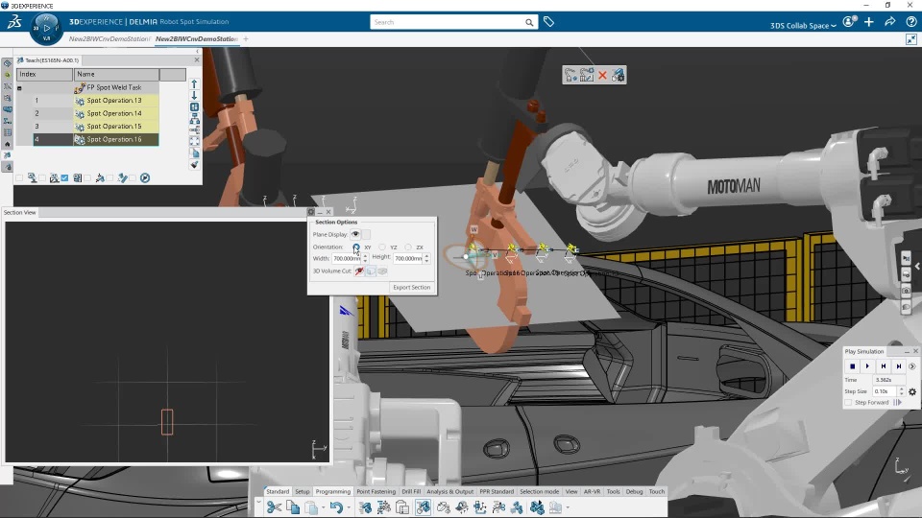The width and height of the screenshot is (922, 518).
Task: Open the Debug tab
Action: (x=634, y=491)
